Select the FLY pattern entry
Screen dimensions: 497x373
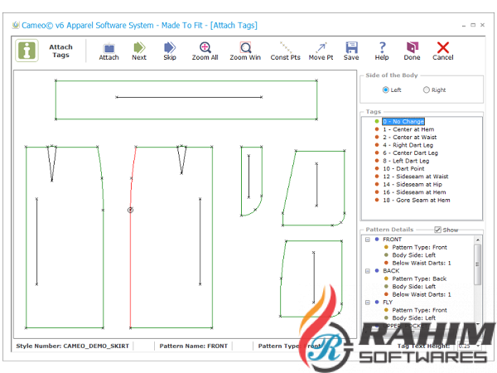click(x=388, y=303)
